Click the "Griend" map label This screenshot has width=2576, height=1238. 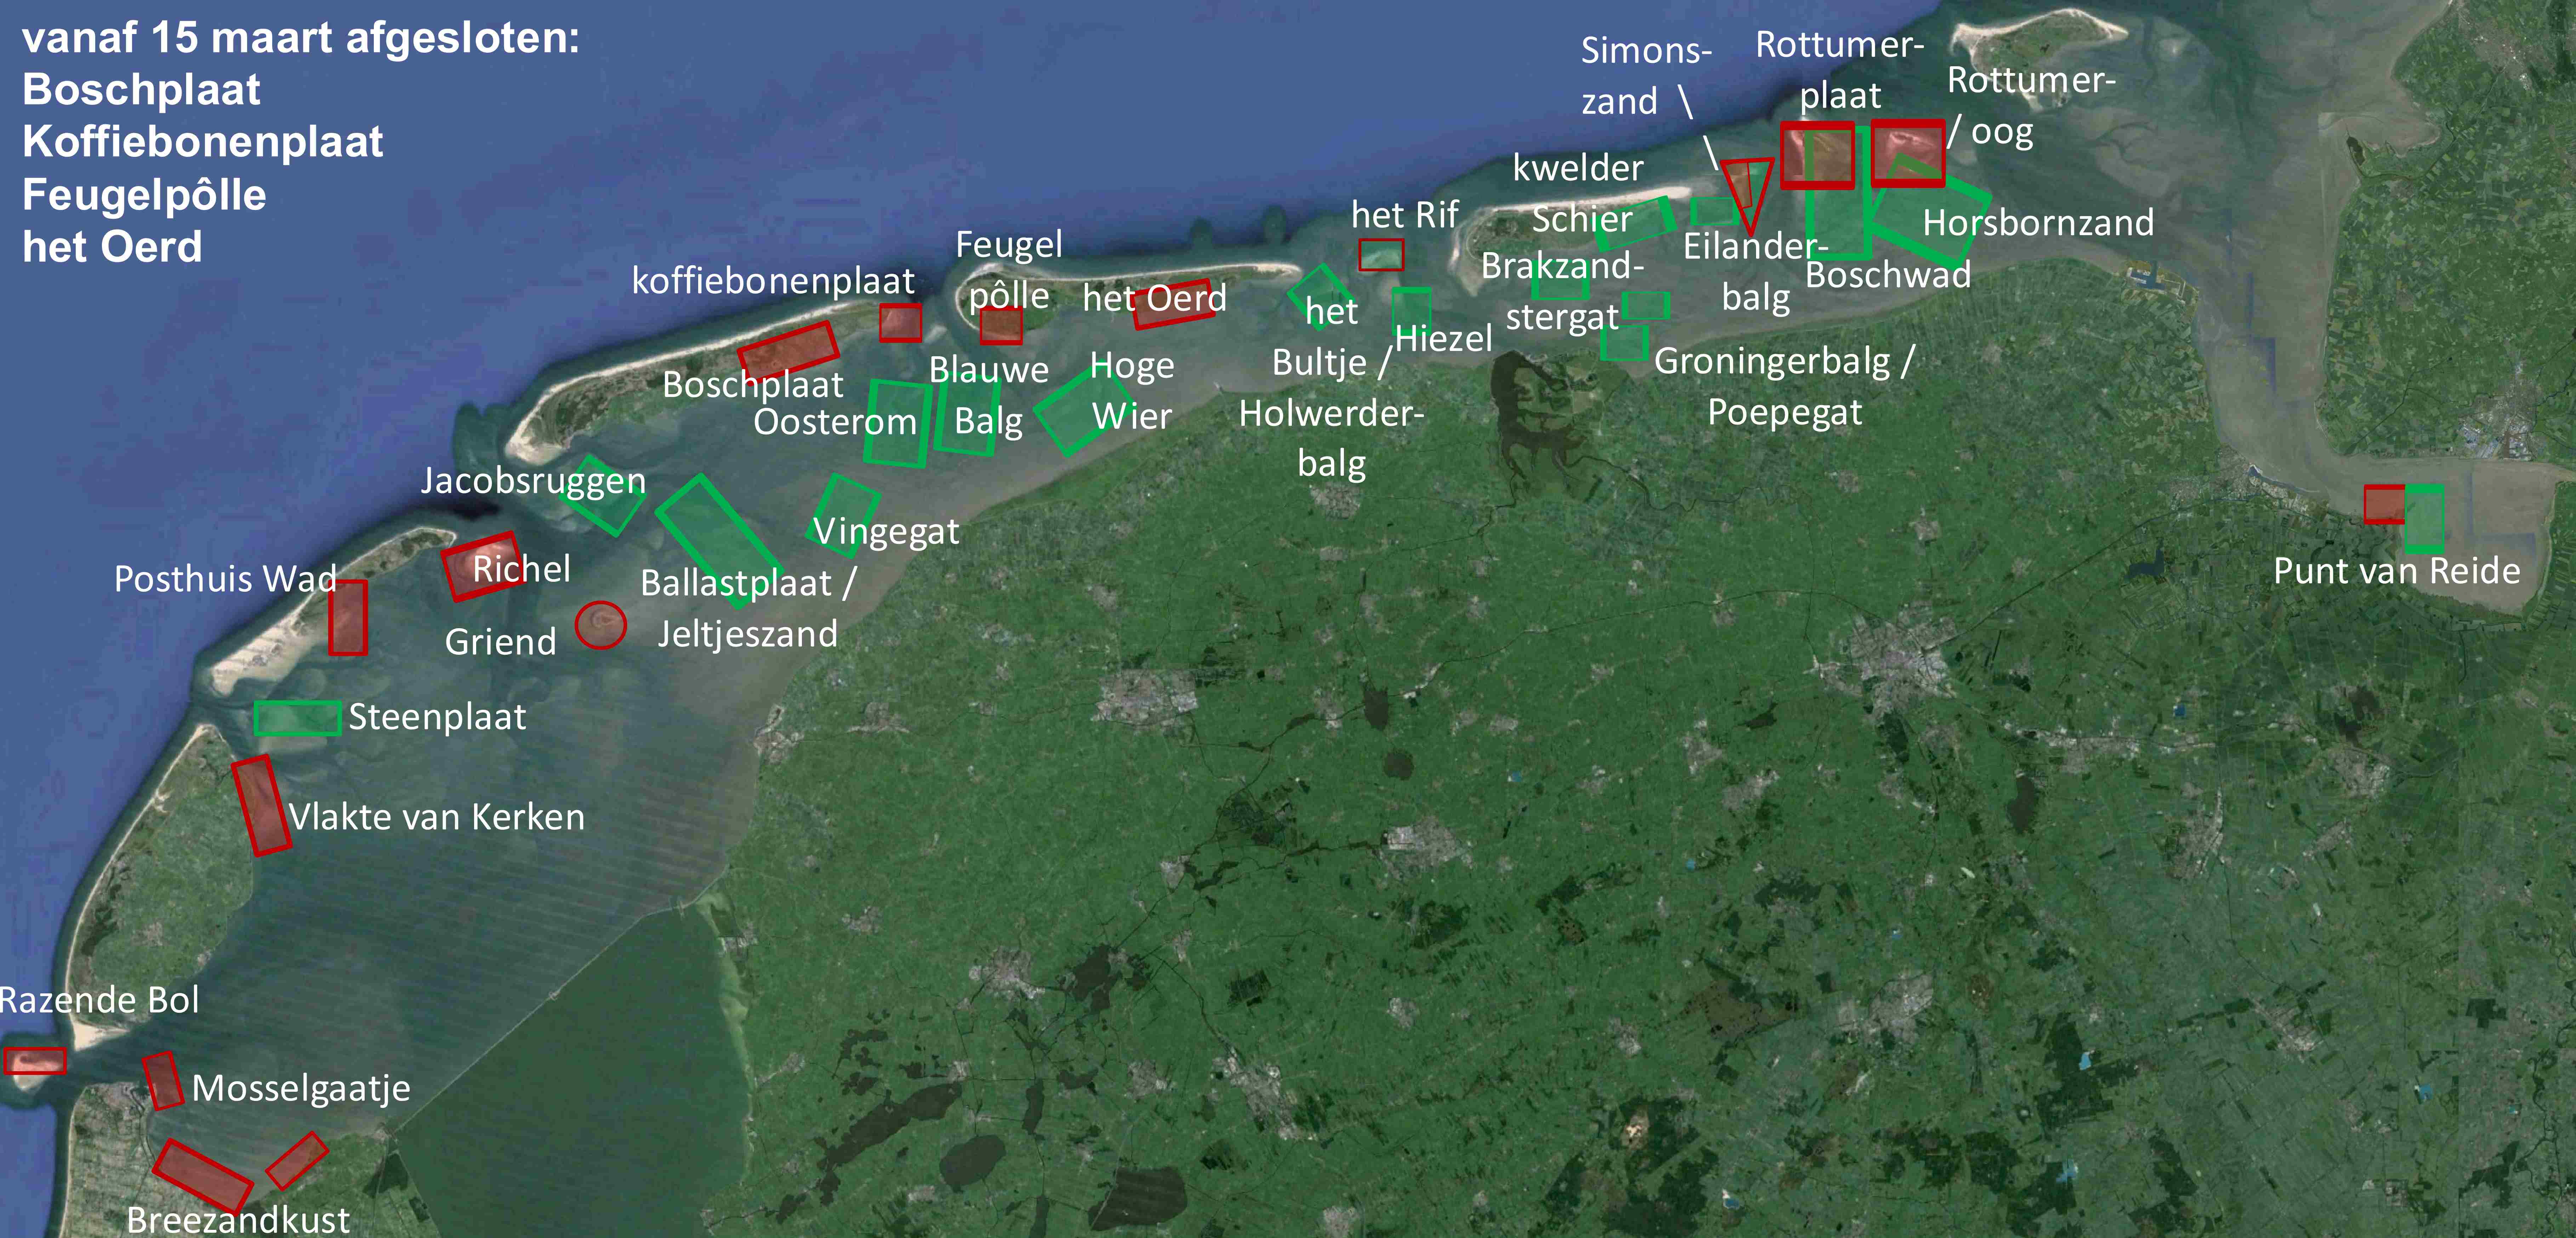[x=500, y=642]
